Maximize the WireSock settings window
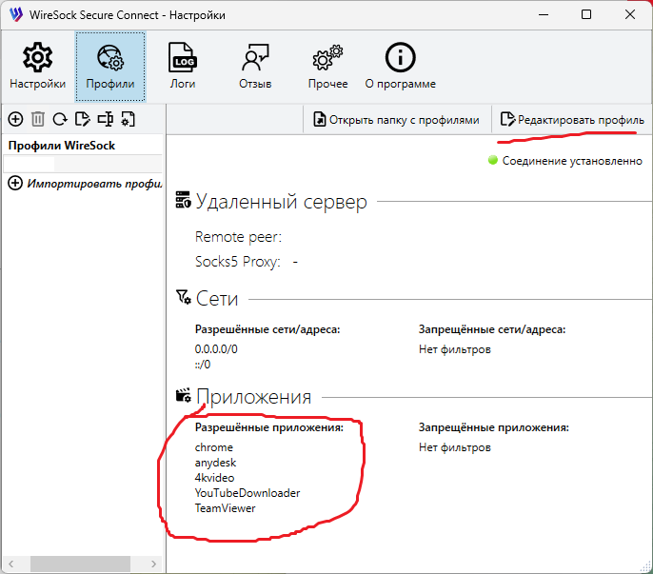The image size is (653, 574). click(586, 14)
